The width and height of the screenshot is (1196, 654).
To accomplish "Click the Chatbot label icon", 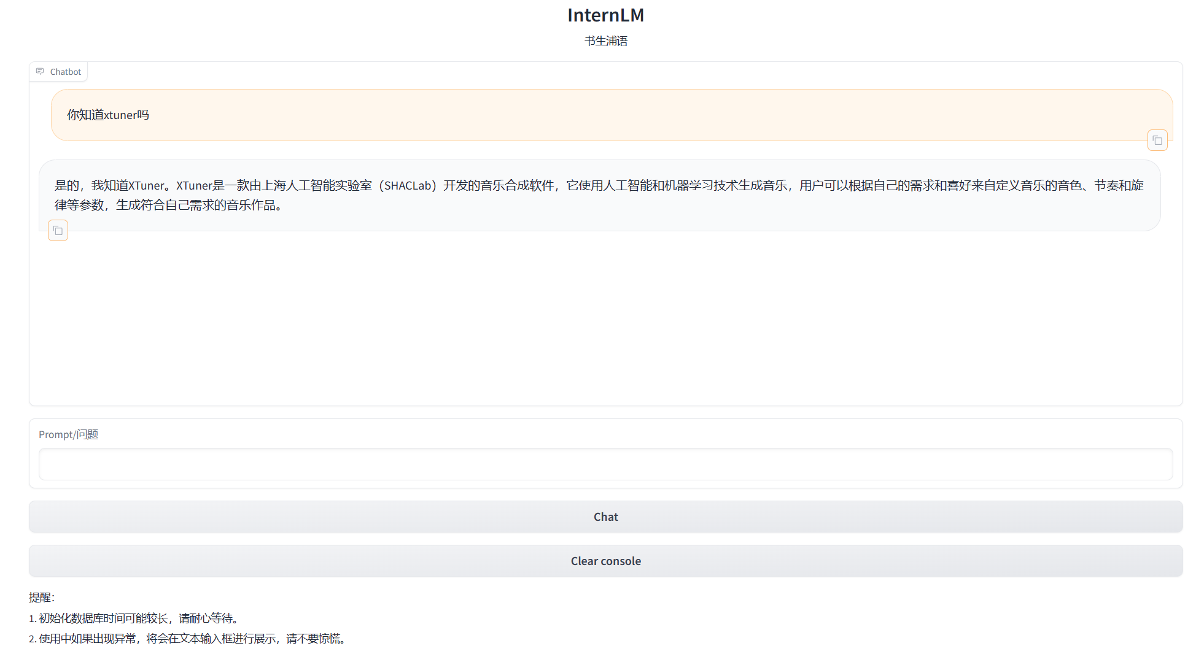I will [40, 71].
